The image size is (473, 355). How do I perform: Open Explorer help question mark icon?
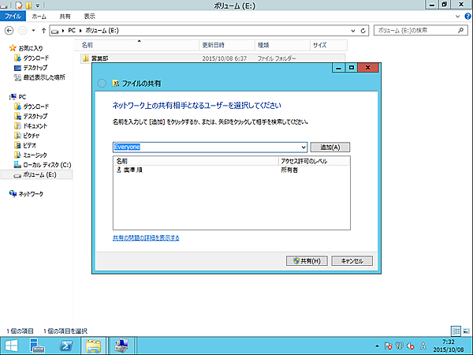(x=467, y=17)
